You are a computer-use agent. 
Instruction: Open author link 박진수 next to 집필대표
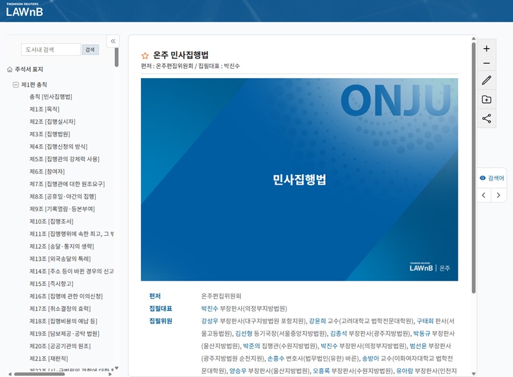pyautogui.click(x=210, y=308)
